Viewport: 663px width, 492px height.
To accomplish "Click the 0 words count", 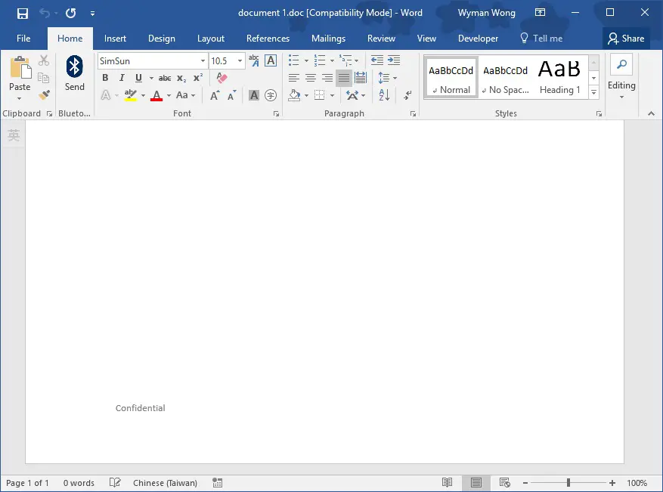I will tap(79, 483).
